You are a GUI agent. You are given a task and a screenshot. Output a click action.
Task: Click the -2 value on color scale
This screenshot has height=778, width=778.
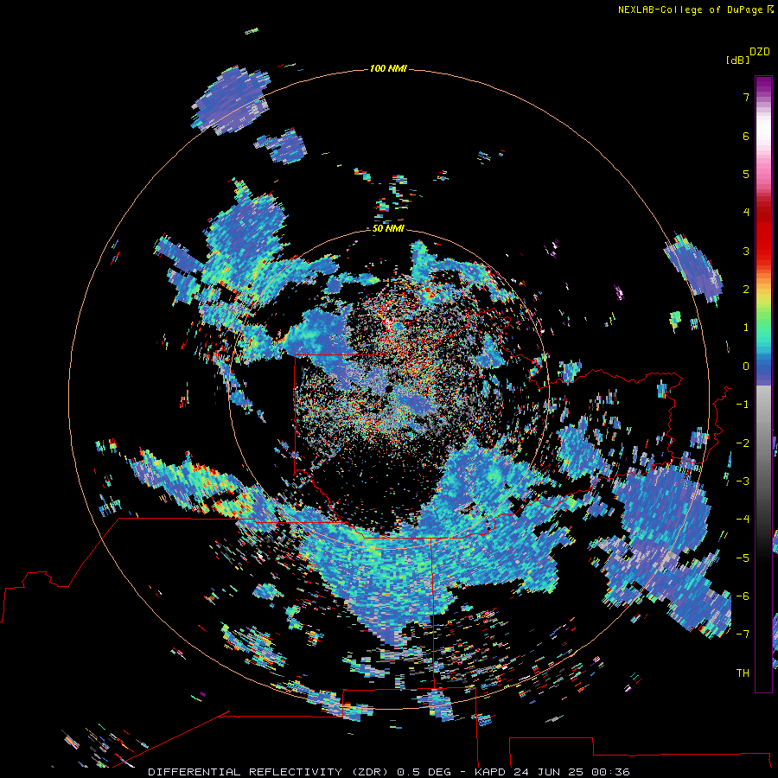point(743,443)
